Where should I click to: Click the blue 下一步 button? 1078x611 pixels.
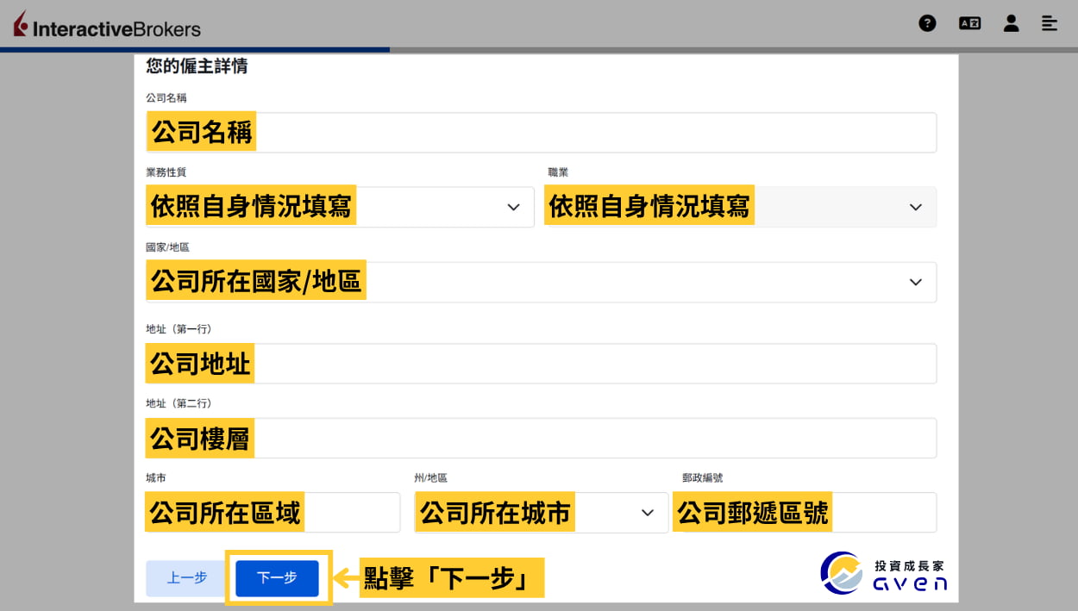277,578
